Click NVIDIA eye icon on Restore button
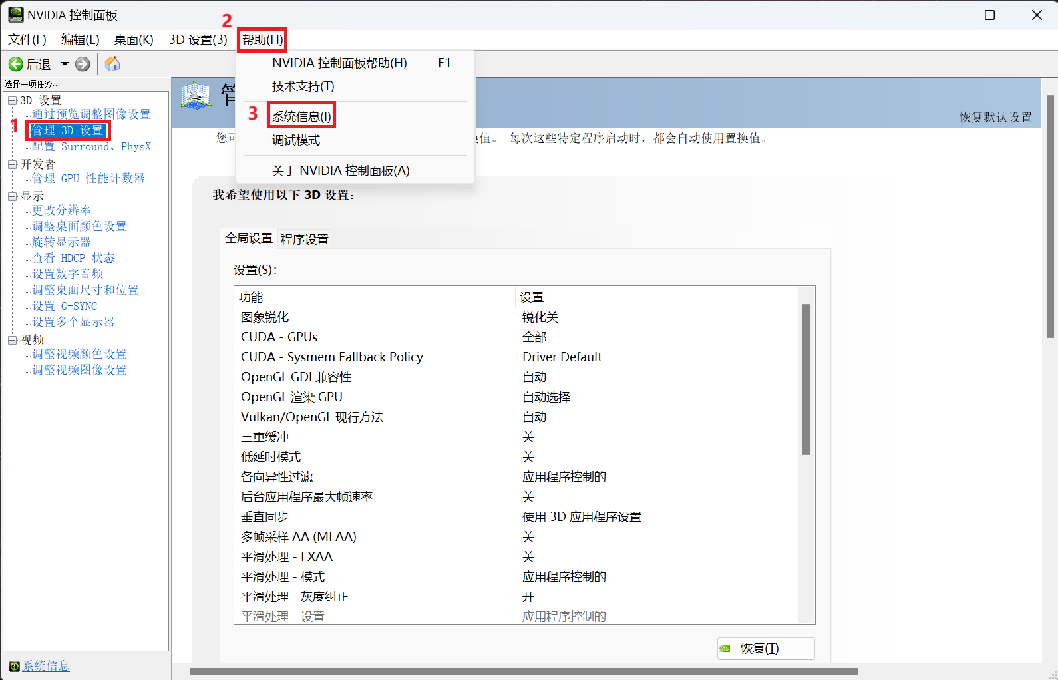Image resolution: width=1058 pixels, height=680 pixels. pos(725,648)
